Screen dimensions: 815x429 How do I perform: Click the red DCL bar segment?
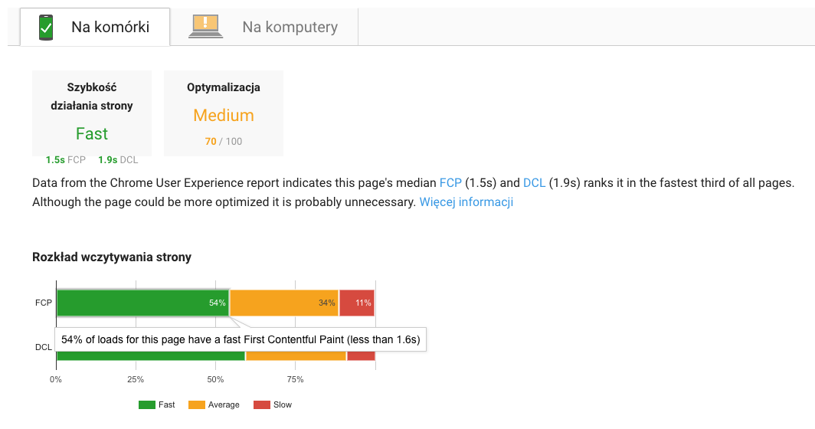point(362,356)
